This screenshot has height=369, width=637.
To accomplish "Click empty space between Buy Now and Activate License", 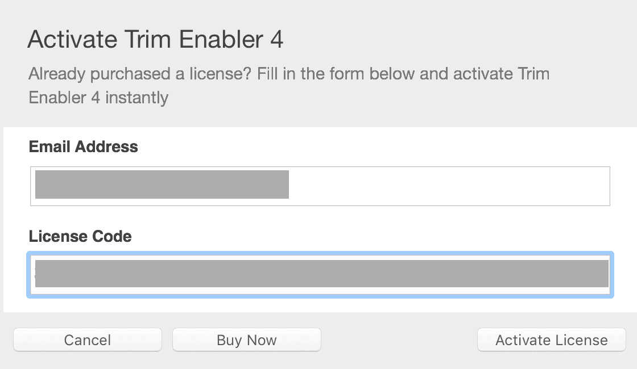I will [x=398, y=340].
